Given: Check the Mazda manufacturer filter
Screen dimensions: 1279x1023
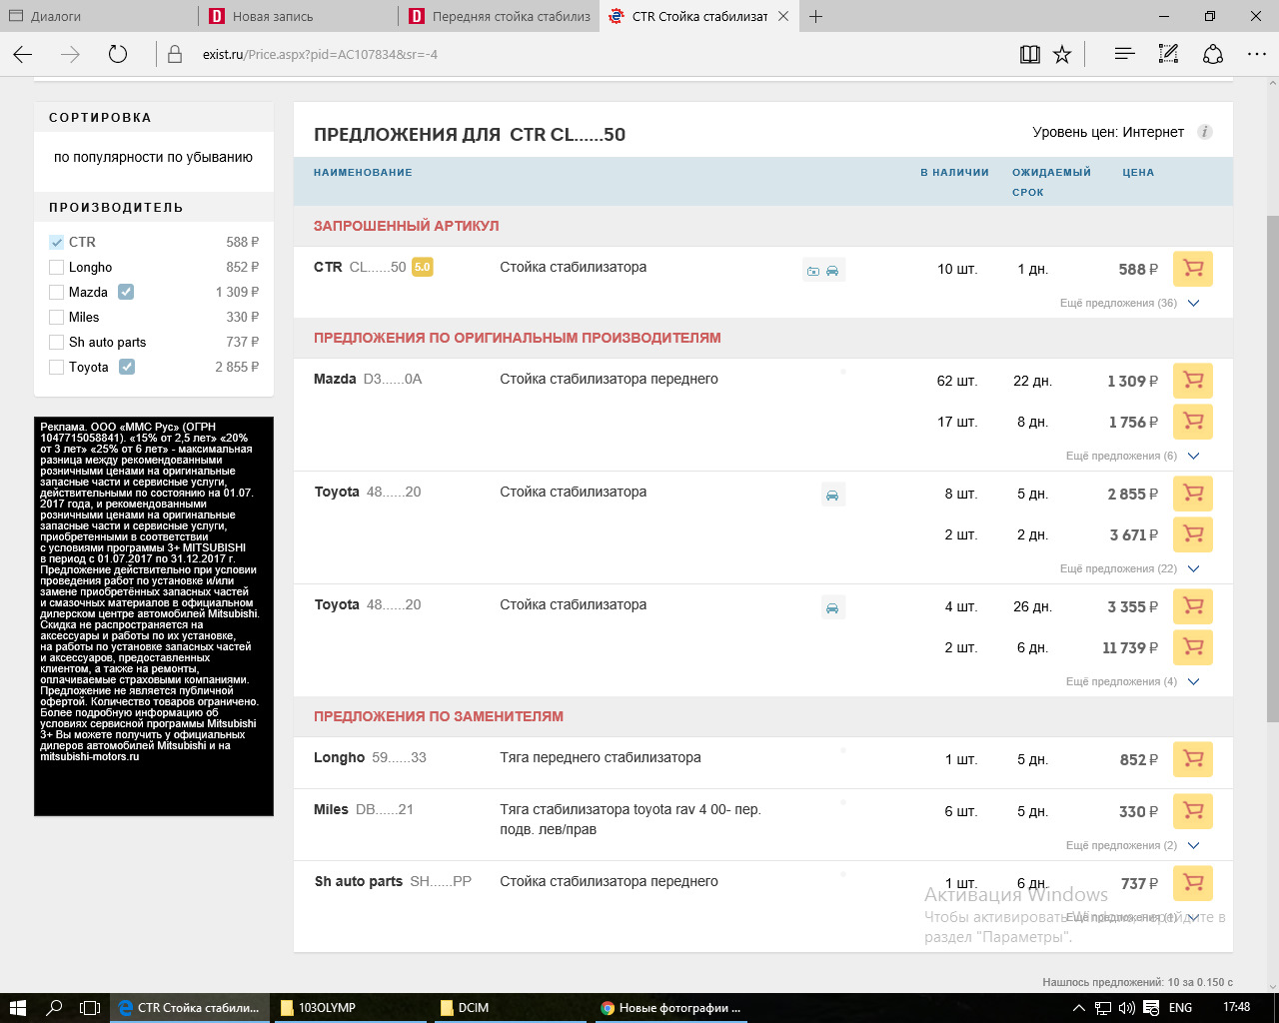Looking at the screenshot, I should (x=57, y=292).
